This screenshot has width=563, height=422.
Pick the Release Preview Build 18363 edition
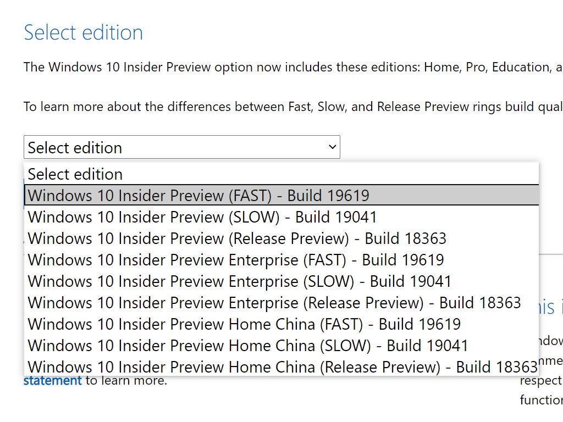[x=238, y=238]
